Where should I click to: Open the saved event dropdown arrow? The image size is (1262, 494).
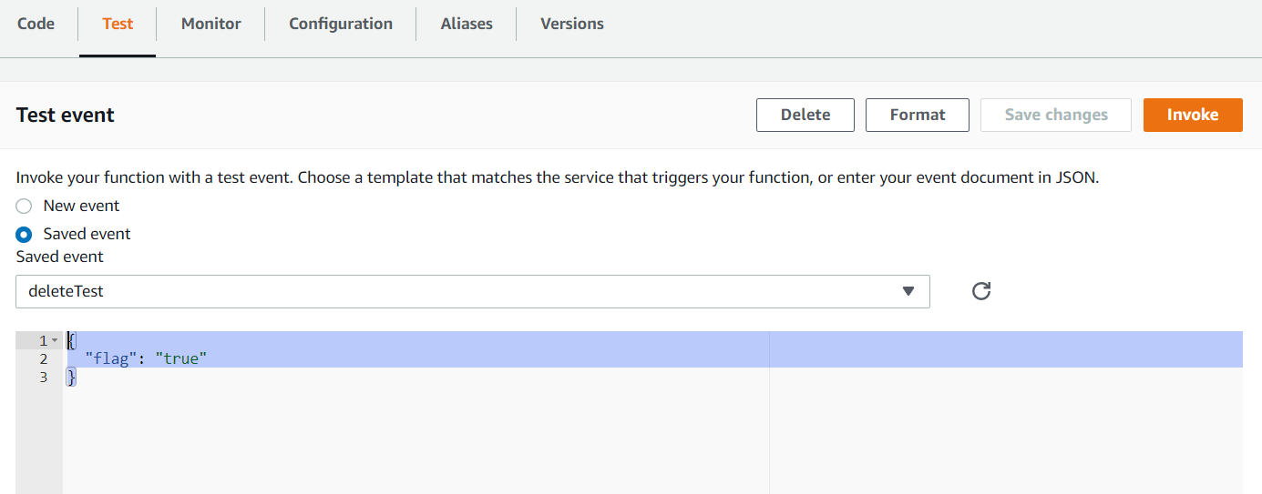pos(908,291)
